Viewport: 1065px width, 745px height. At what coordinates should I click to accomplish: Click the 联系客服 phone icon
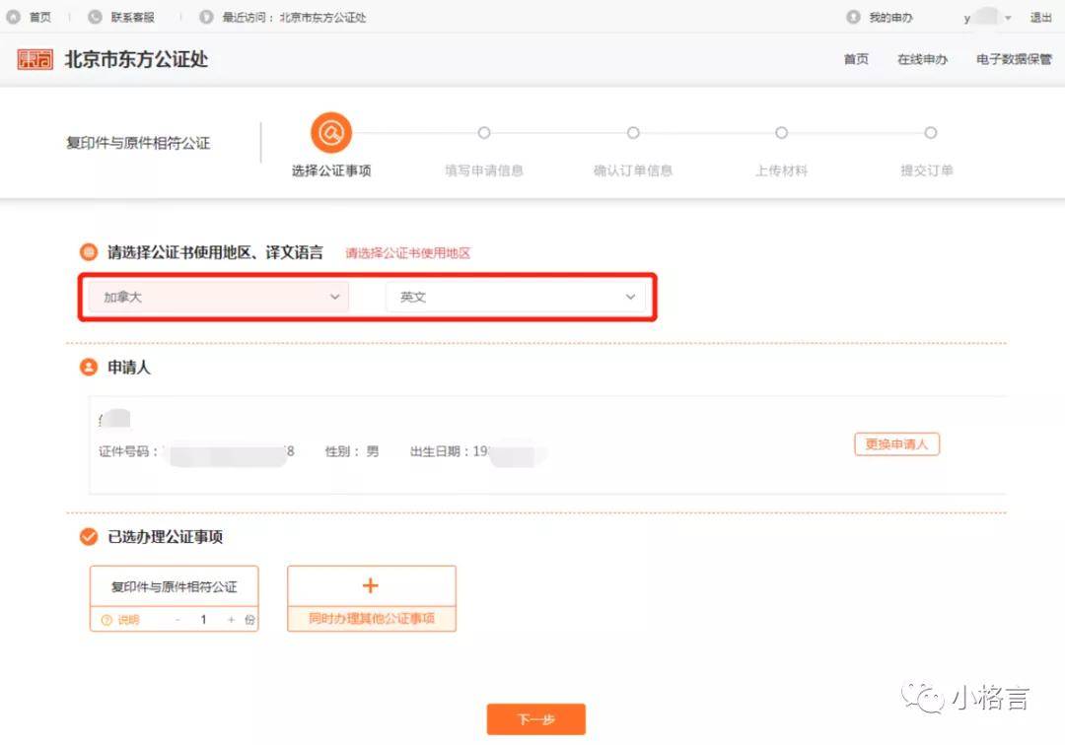coord(95,17)
